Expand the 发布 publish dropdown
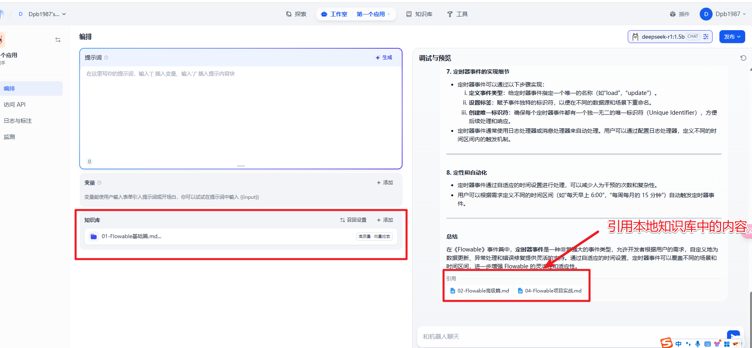 [x=732, y=37]
